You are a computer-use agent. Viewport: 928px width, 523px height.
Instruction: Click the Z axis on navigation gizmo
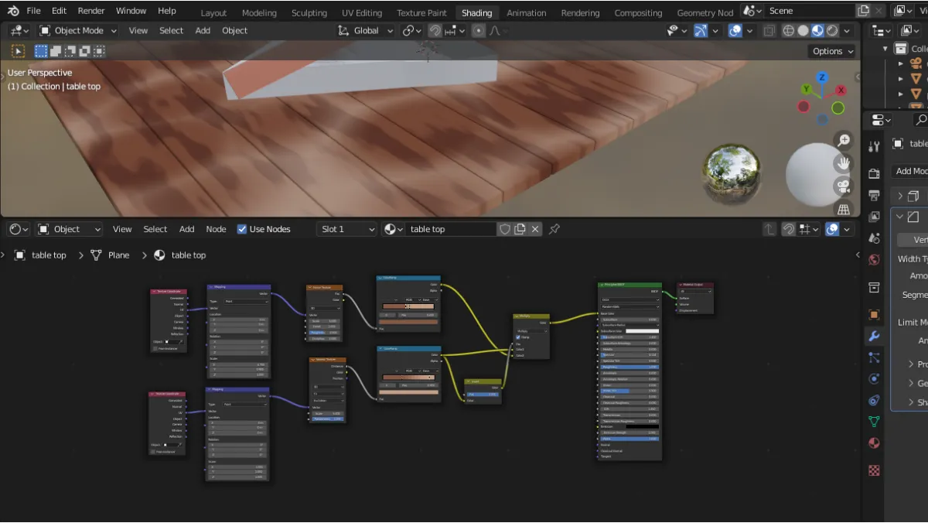click(x=822, y=77)
